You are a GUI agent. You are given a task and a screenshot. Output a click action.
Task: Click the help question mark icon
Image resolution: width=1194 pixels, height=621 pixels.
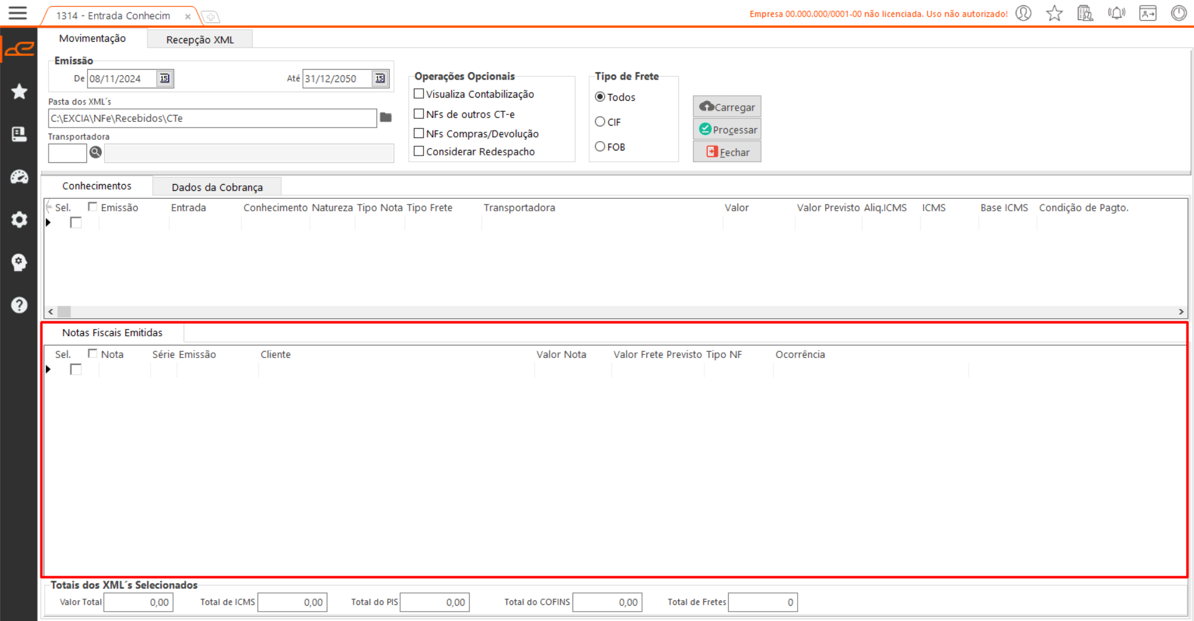pos(19,305)
